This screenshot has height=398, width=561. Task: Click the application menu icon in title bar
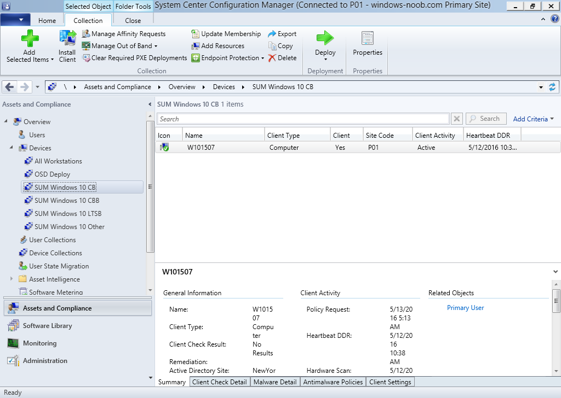coord(6,6)
